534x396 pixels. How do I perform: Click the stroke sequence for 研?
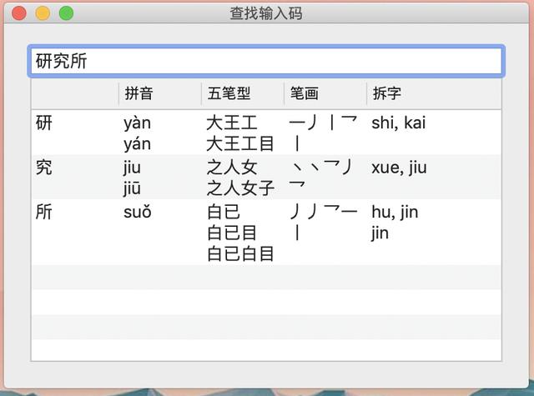point(323,133)
